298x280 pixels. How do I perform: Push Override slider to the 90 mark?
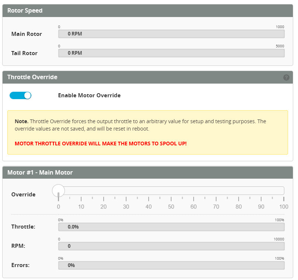pyautogui.click(x=261, y=191)
